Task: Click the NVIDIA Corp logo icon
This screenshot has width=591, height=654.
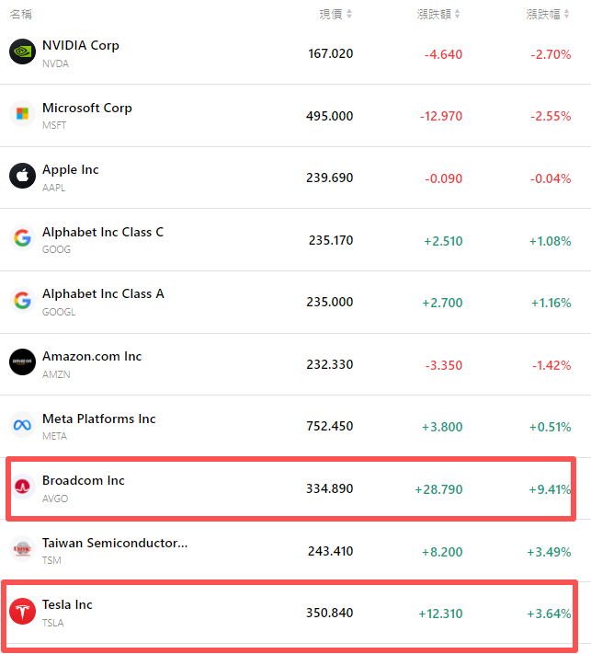Action: [22, 52]
